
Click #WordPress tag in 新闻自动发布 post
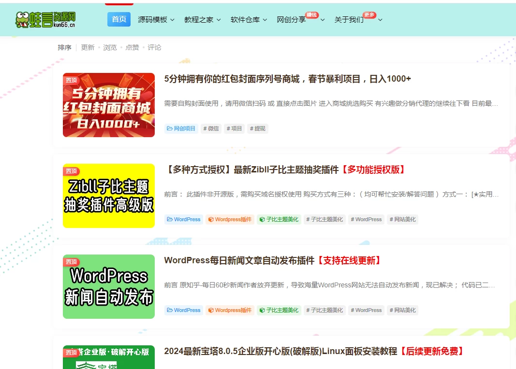tap(366, 310)
